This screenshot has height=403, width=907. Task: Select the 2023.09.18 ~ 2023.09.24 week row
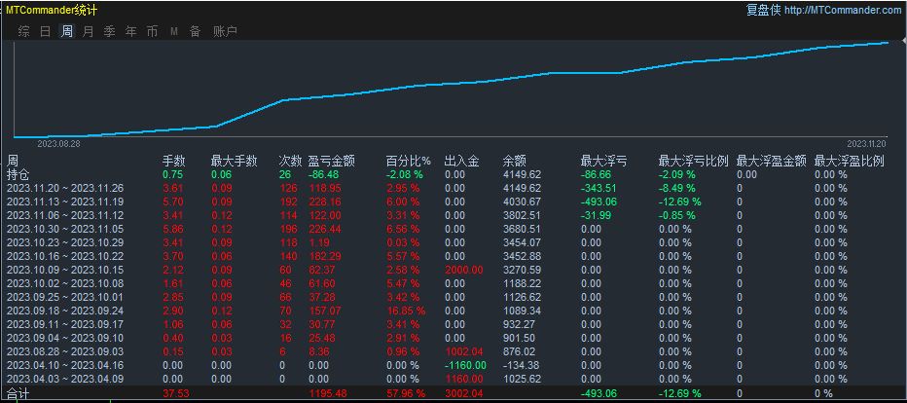pyautogui.click(x=453, y=311)
